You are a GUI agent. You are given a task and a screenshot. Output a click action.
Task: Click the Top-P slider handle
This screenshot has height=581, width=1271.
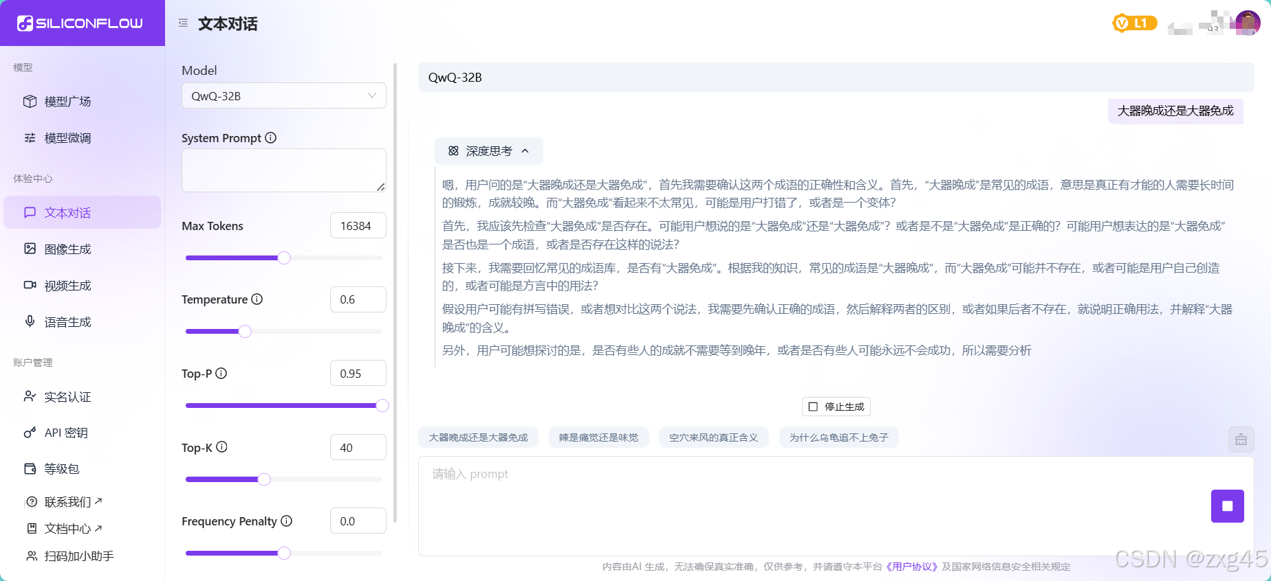click(x=382, y=405)
